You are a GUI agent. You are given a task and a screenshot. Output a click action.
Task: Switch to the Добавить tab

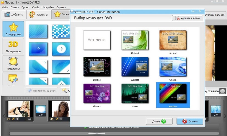coord(14,14)
